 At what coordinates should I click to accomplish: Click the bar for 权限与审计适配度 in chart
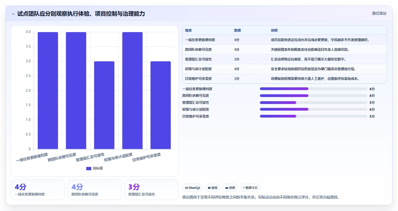coord(132,91)
